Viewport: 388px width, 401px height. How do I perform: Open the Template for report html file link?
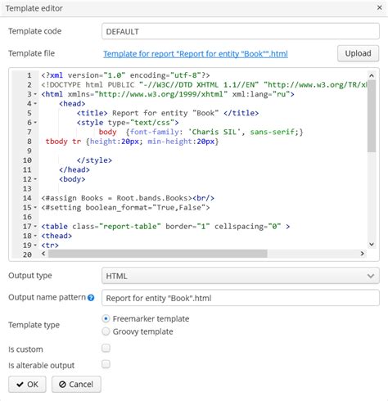click(196, 54)
